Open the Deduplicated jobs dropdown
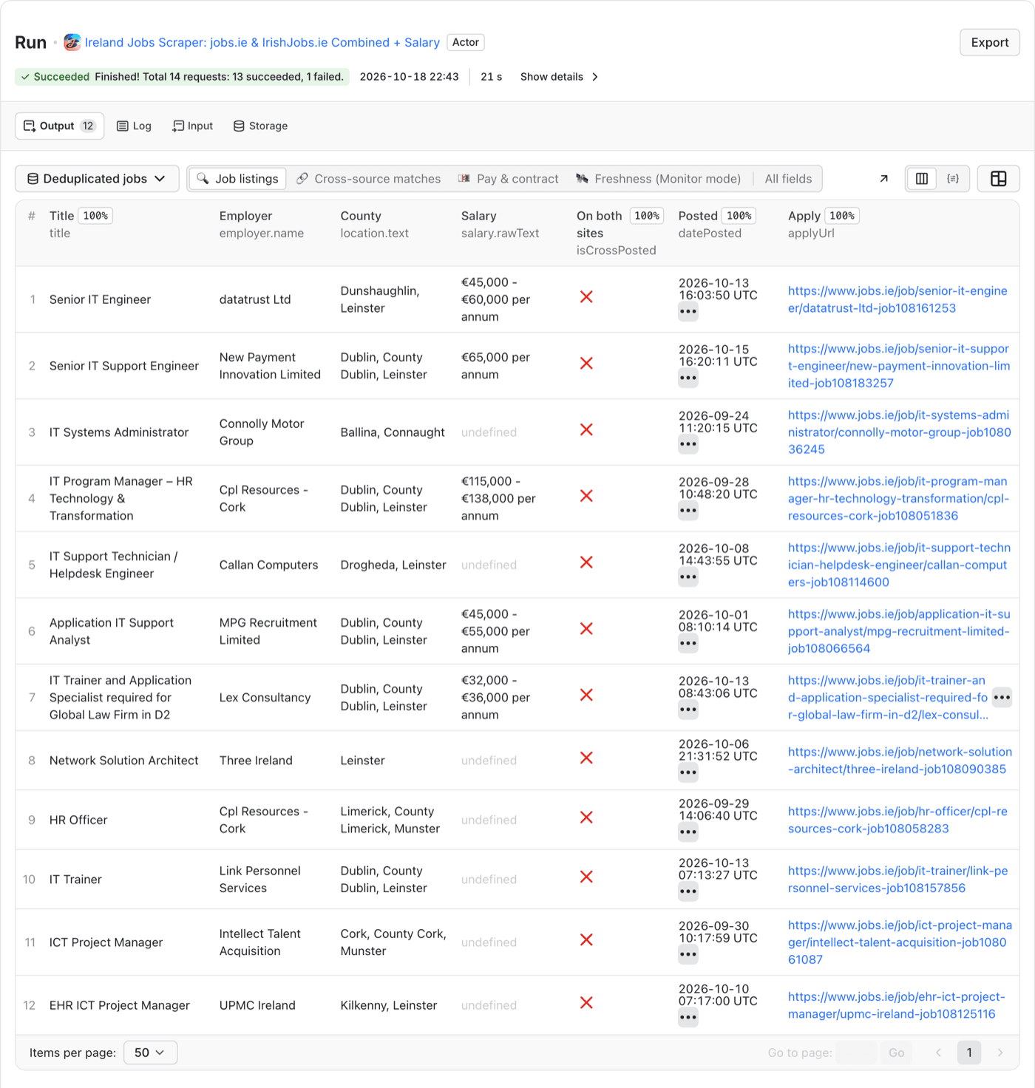Screen dimensions: 1035x1088 (97, 179)
